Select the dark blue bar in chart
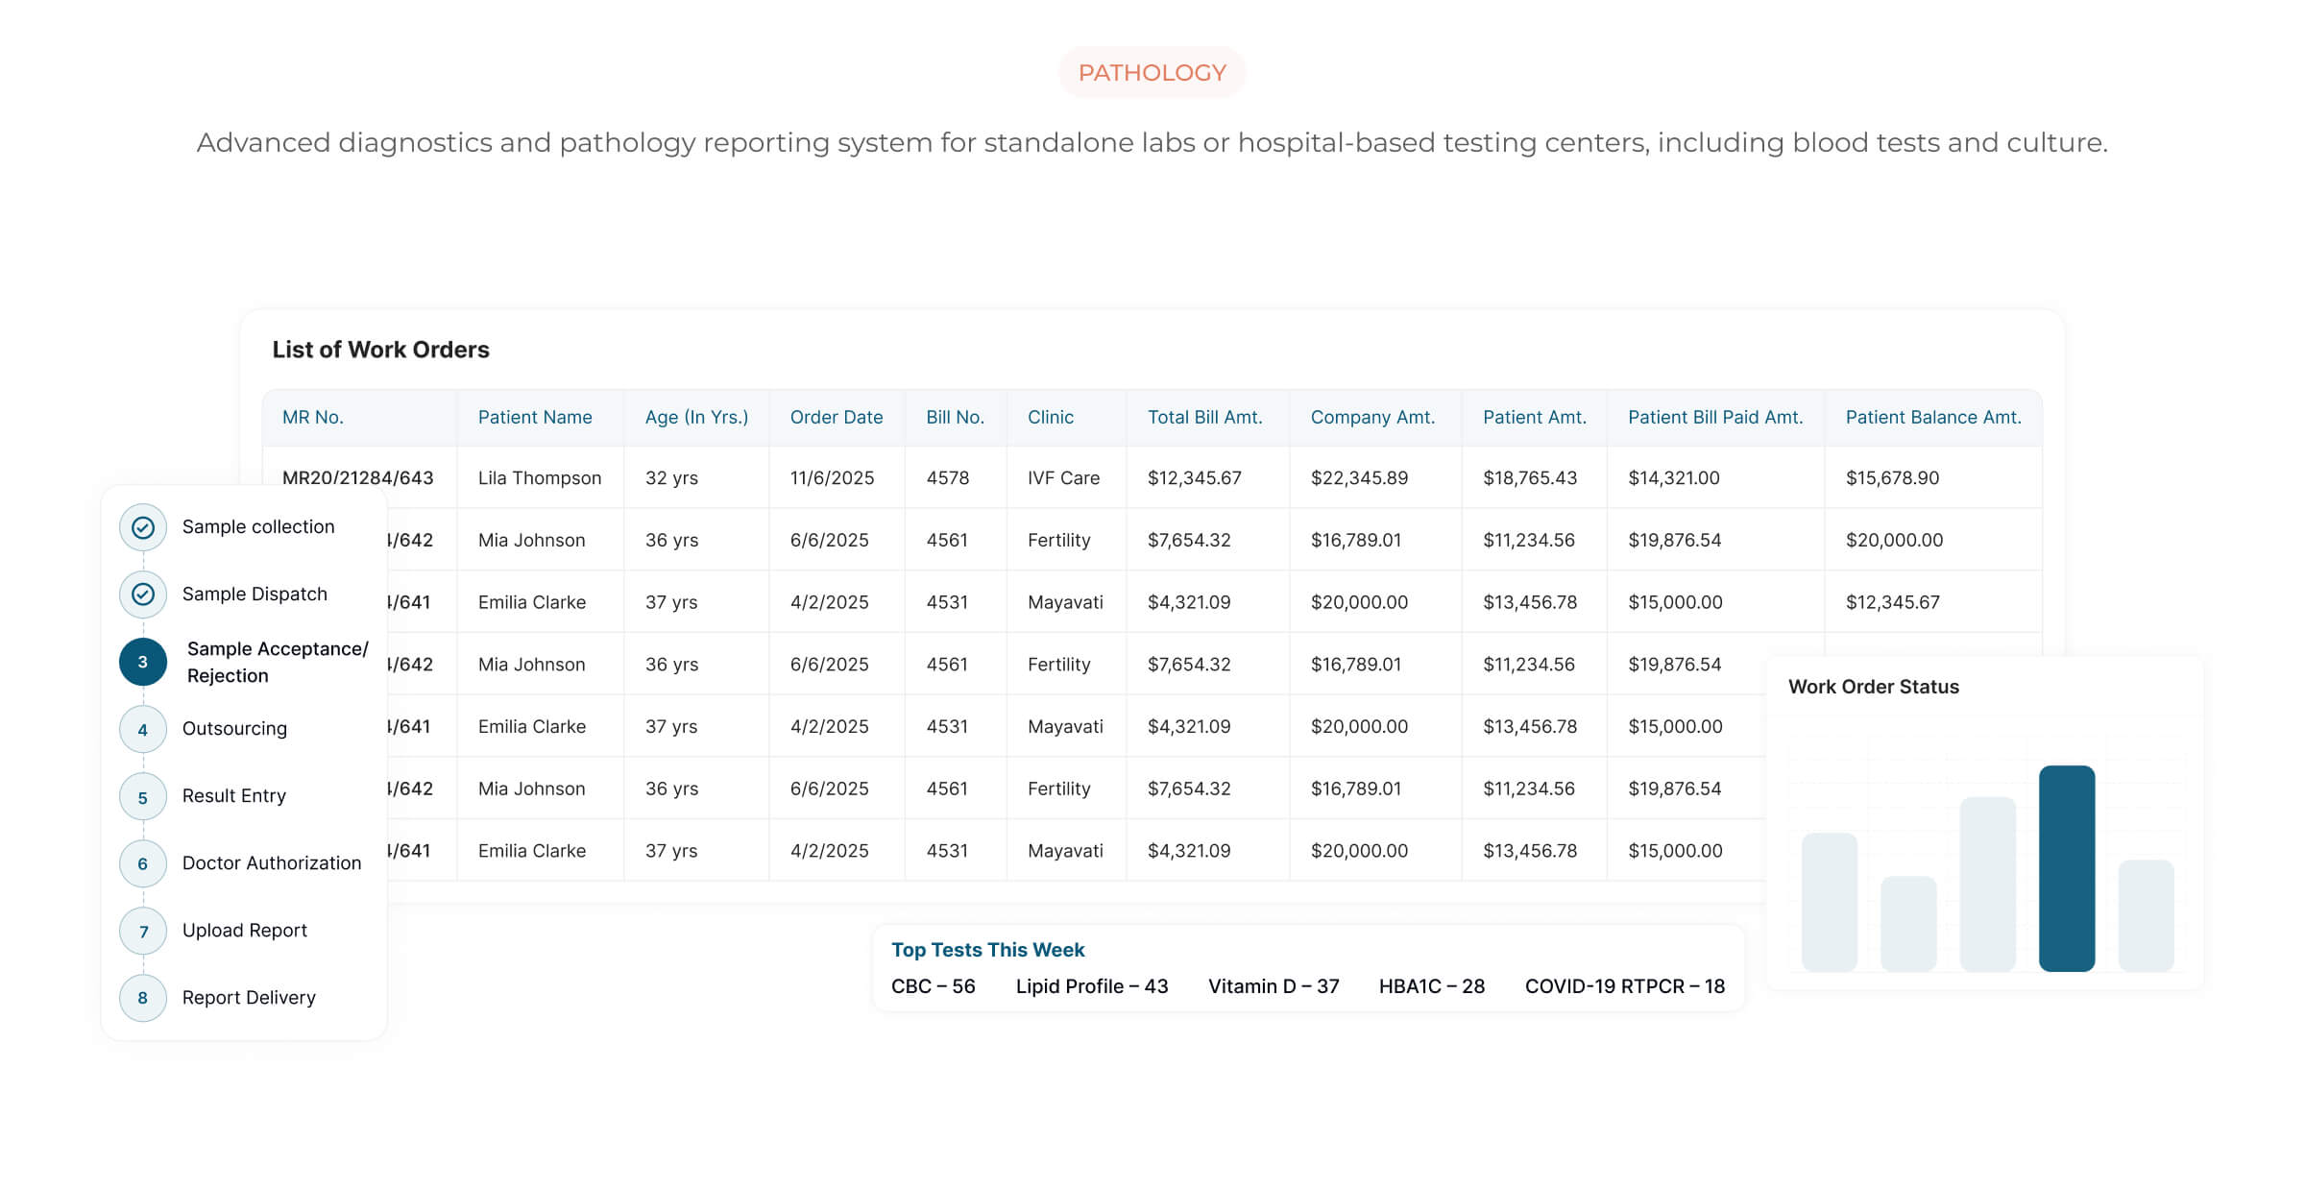Image resolution: width=2305 pixels, height=1189 pixels. pos(2066,868)
